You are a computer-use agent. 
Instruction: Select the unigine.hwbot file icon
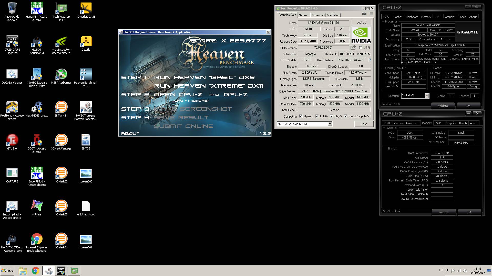(x=86, y=208)
